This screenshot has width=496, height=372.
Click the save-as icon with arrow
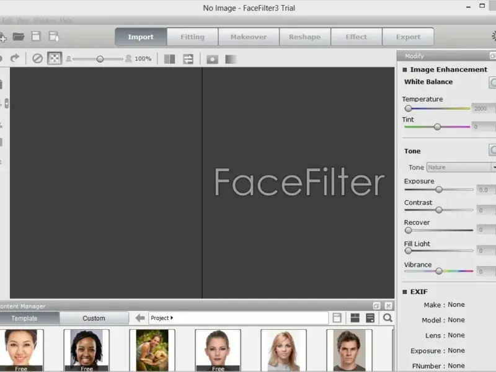tap(54, 37)
